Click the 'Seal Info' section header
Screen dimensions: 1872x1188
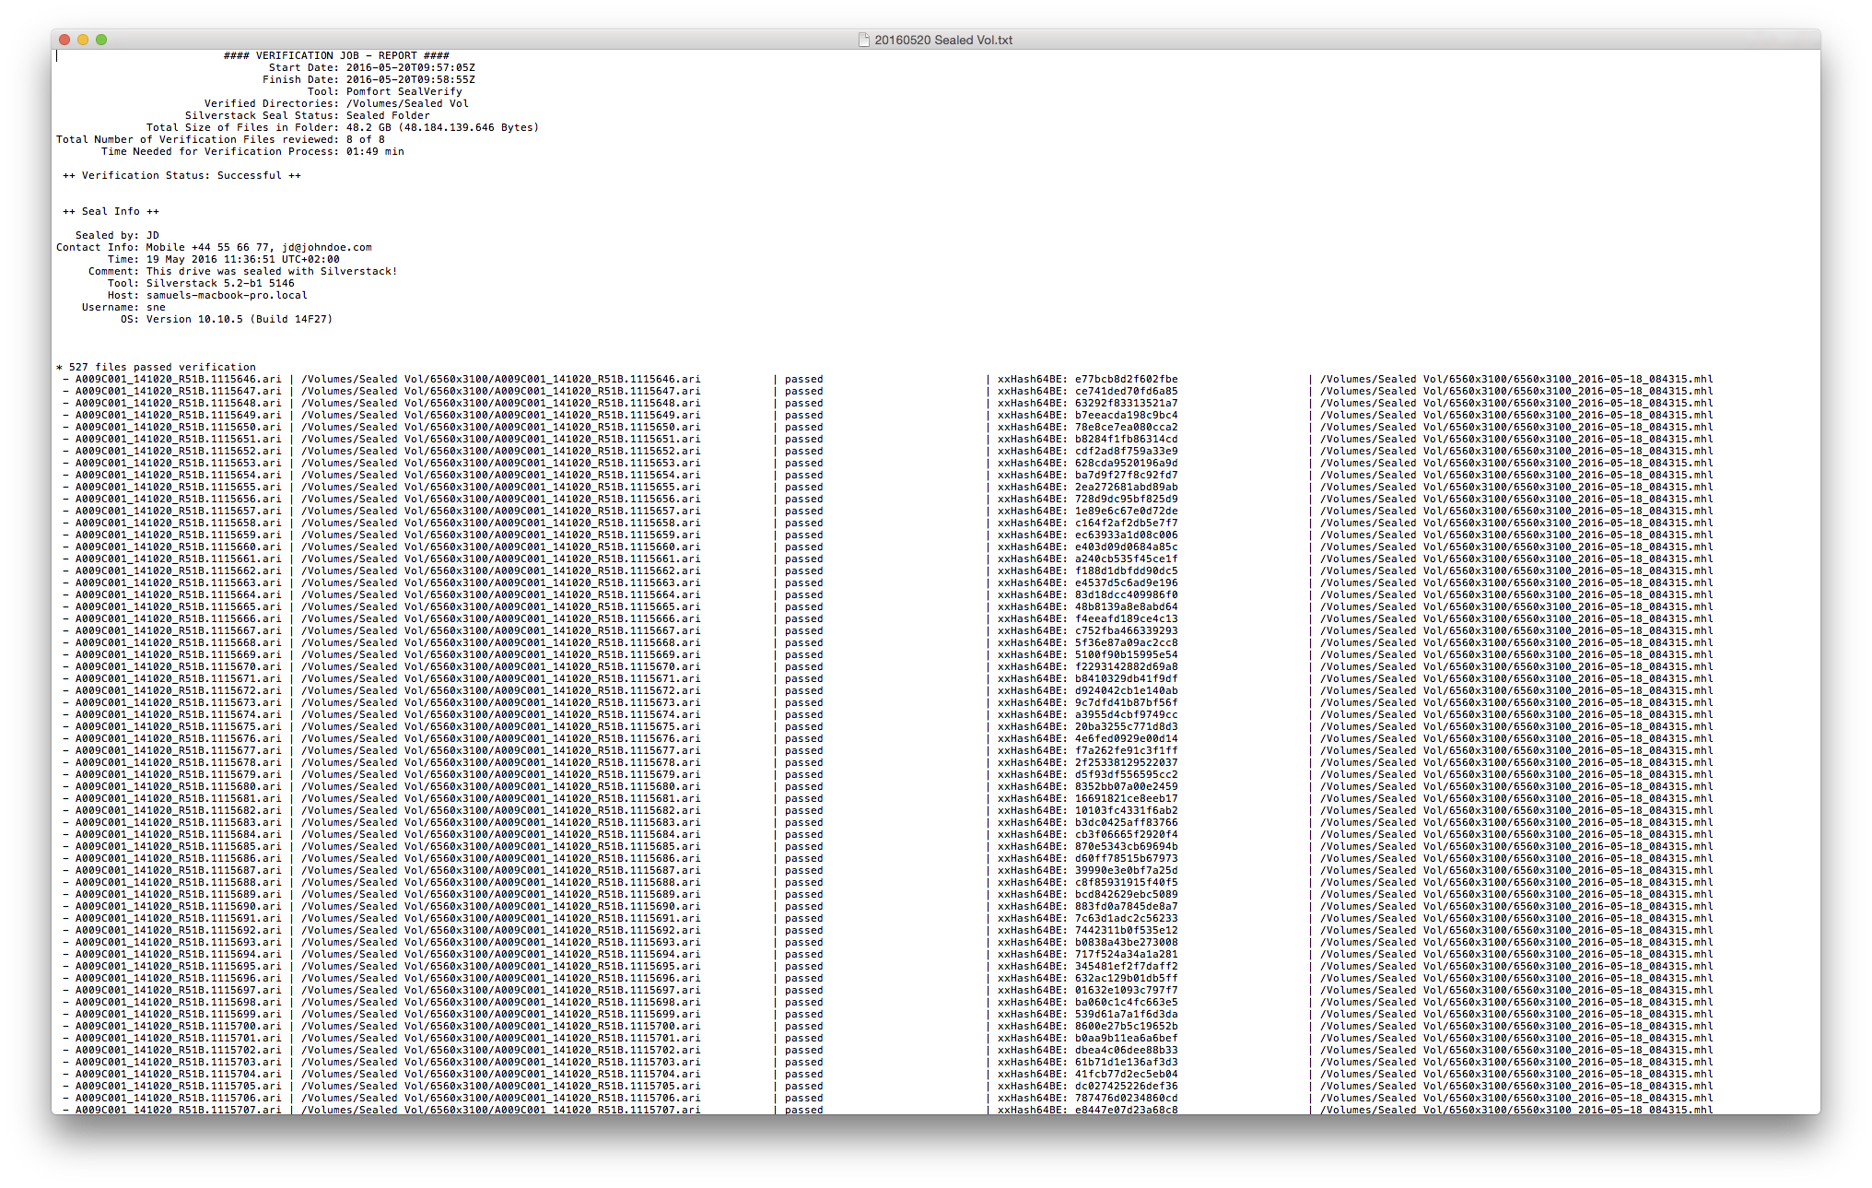coord(111,211)
